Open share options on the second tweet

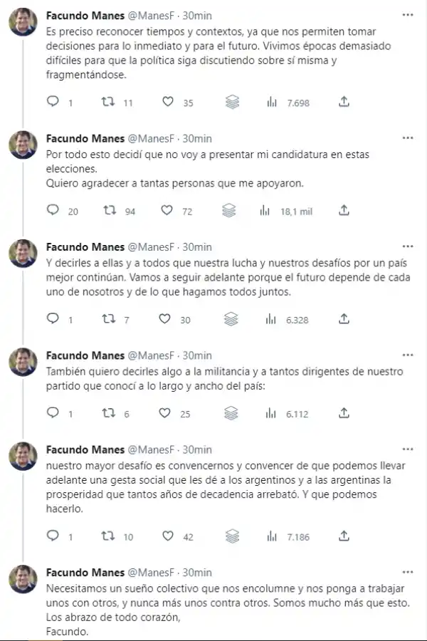point(343,210)
